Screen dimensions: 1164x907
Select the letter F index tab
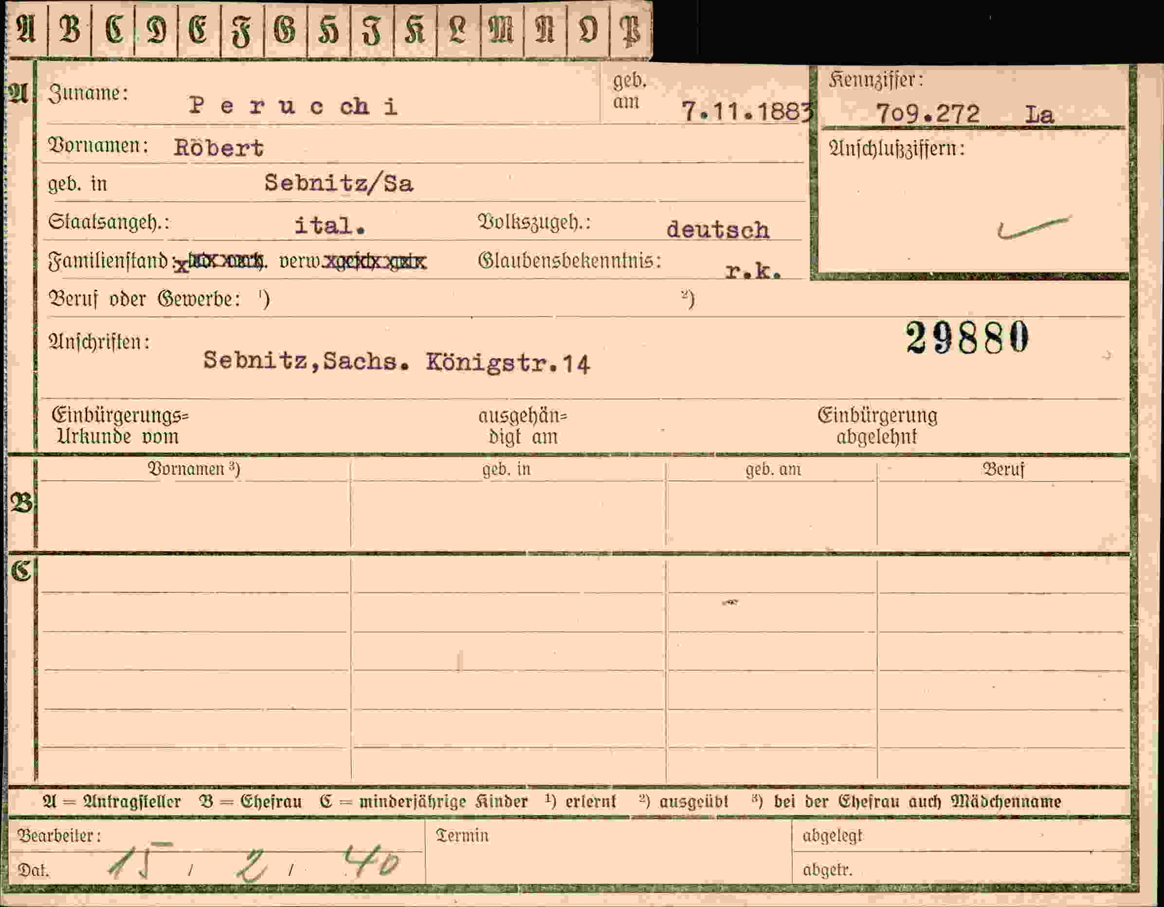tap(242, 30)
